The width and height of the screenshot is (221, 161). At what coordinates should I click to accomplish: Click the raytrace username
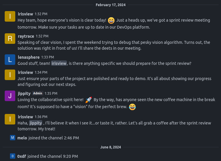coord(26,36)
